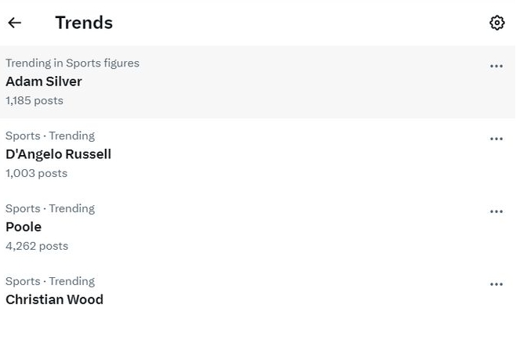View the Poole trending topic
Viewport: 516px width, 343px height.
click(24, 227)
